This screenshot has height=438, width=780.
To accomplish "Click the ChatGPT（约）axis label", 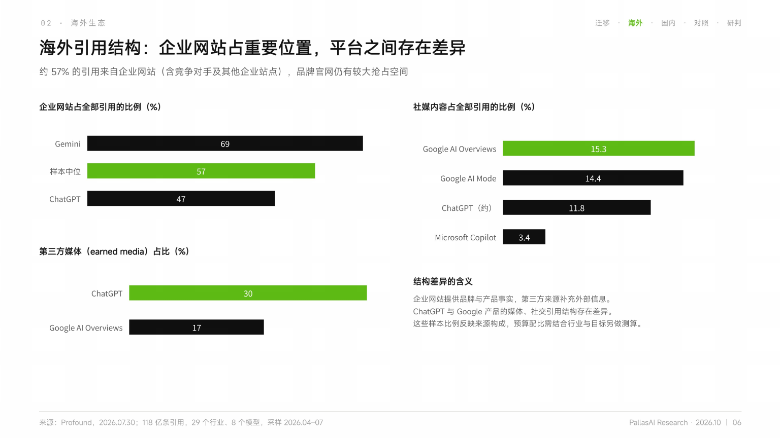I will (467, 208).
